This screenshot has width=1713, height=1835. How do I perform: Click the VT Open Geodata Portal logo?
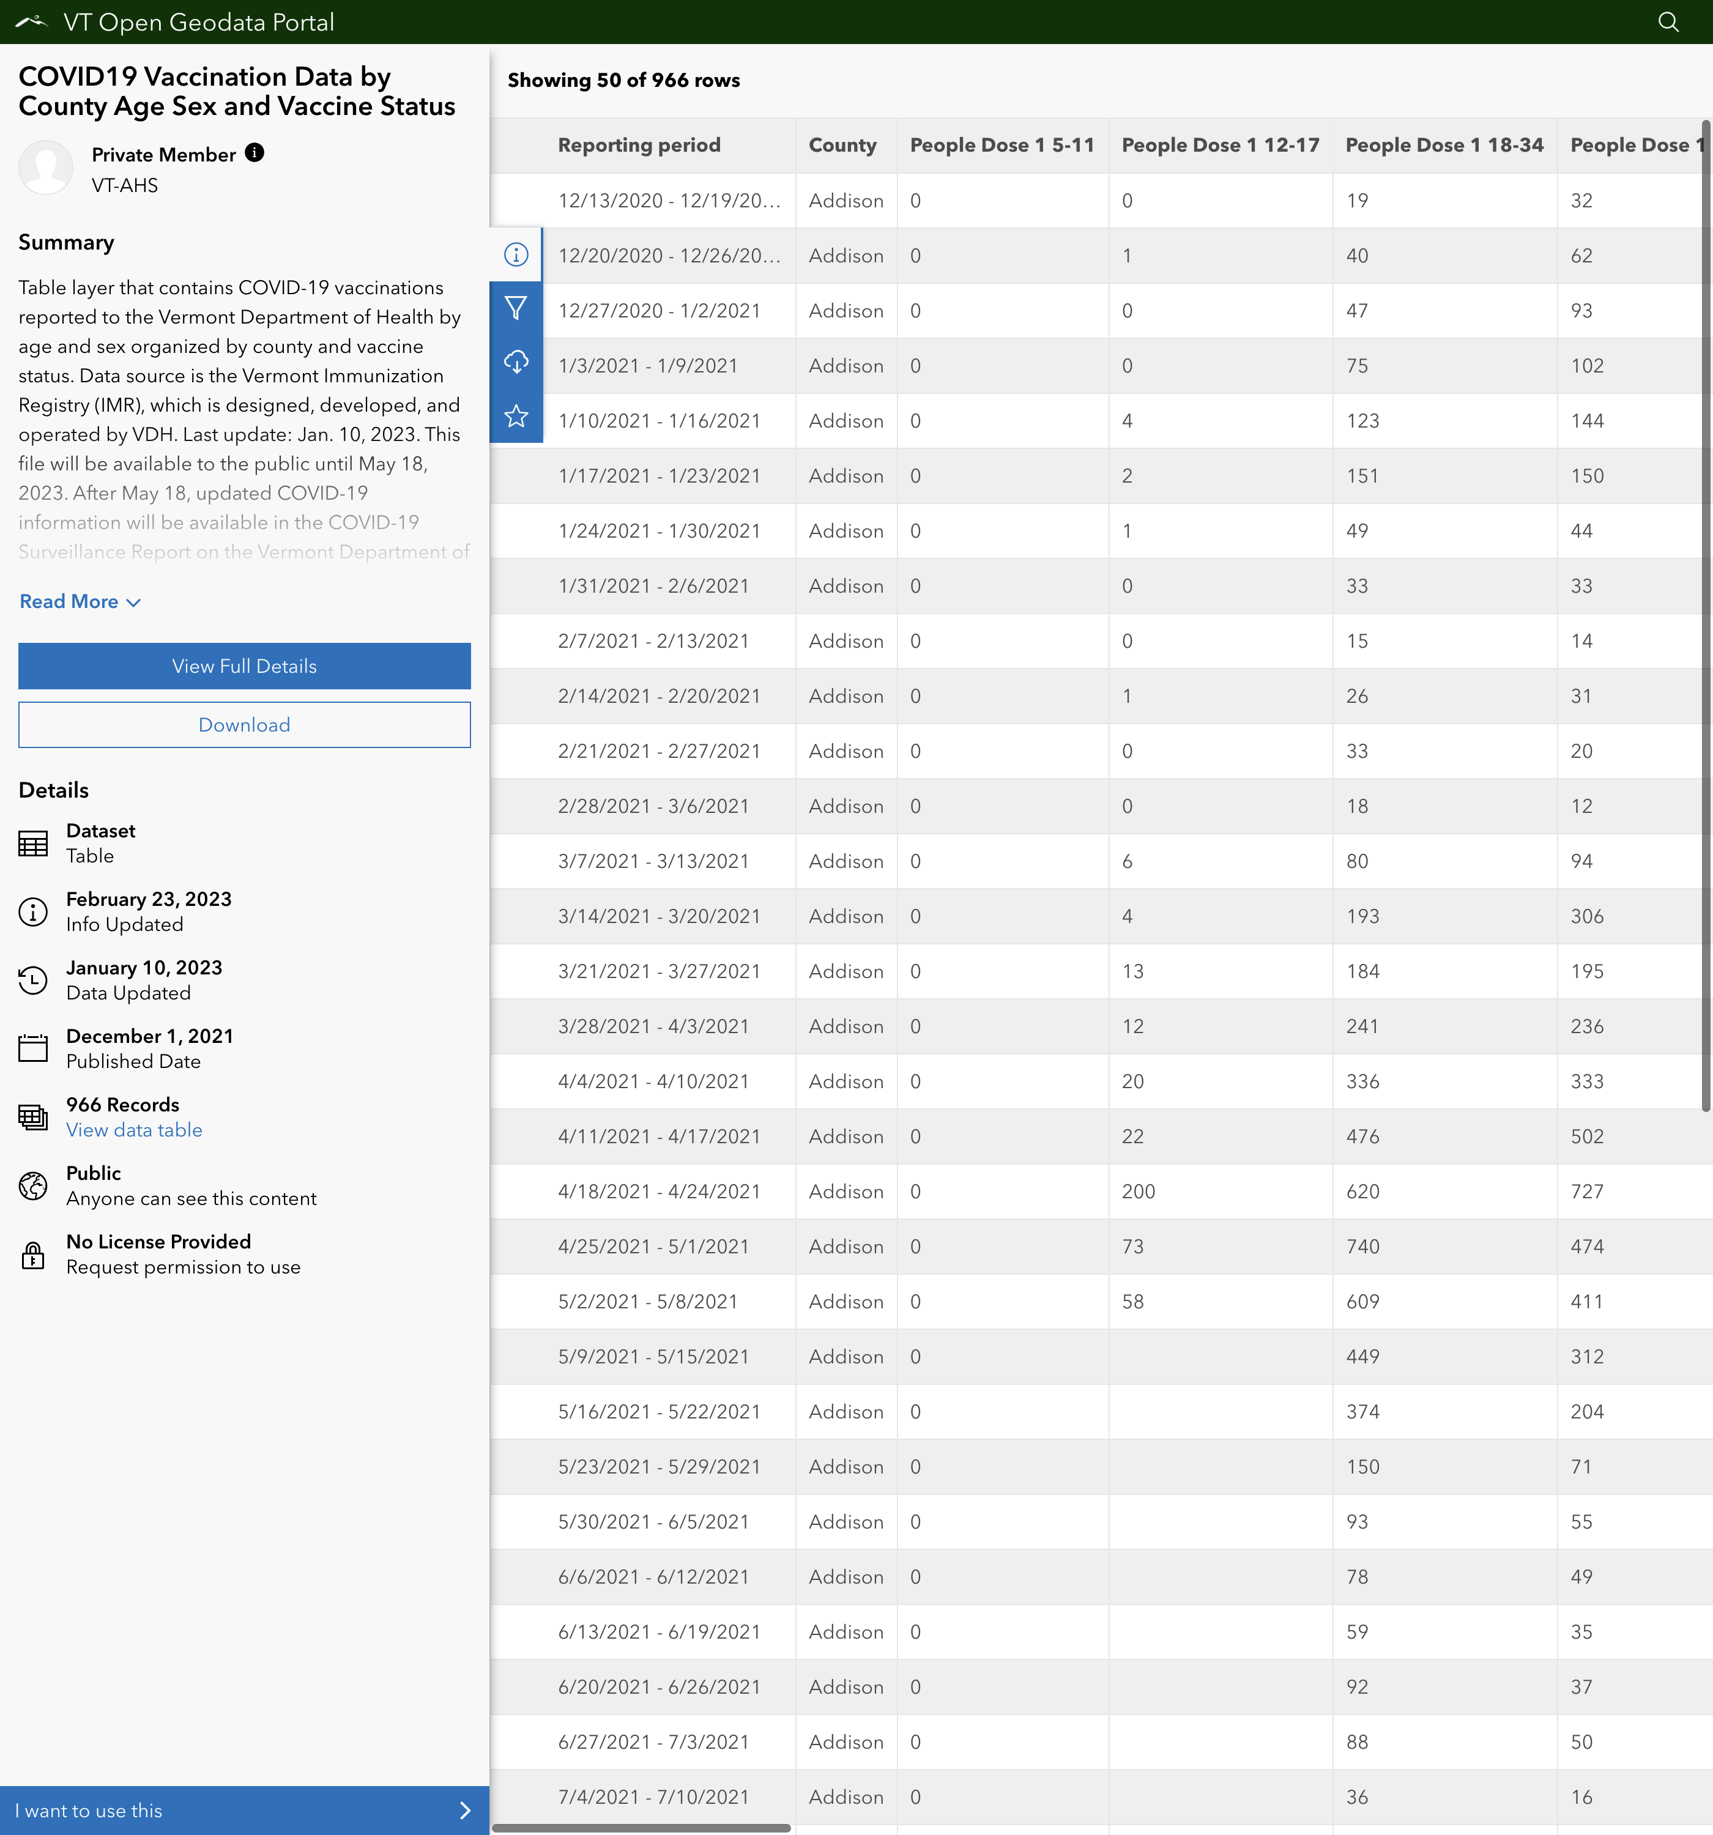tap(31, 22)
